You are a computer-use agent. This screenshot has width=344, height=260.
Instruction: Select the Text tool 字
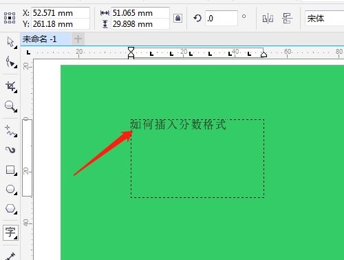click(10, 232)
